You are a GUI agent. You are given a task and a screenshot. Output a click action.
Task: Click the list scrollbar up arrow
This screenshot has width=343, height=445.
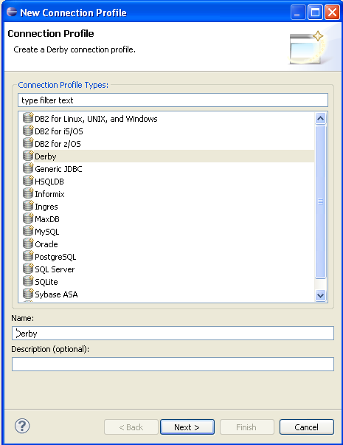point(321,118)
